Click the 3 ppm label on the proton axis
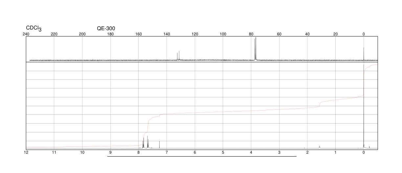The height and width of the screenshot is (173, 402). click(x=279, y=153)
